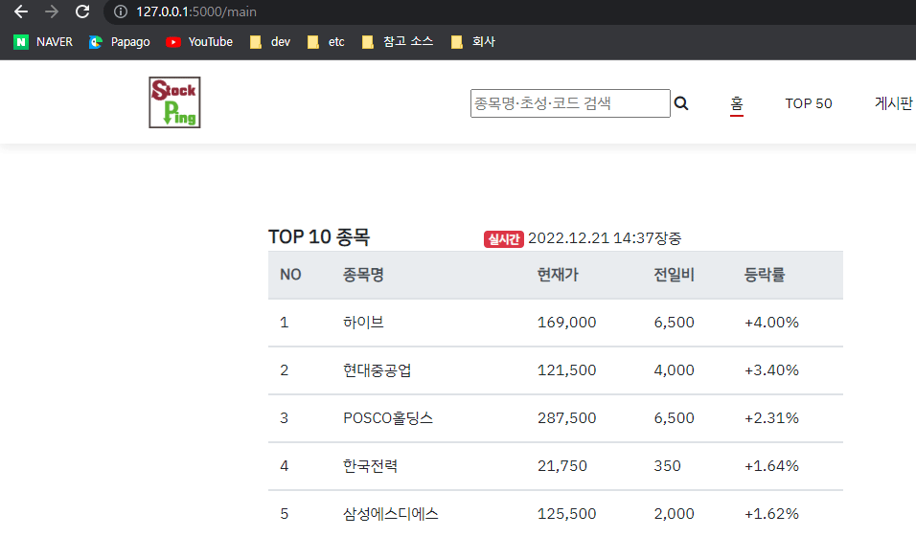Click the 2,000 전일비 value
The width and height of the screenshot is (916, 537).
click(675, 514)
